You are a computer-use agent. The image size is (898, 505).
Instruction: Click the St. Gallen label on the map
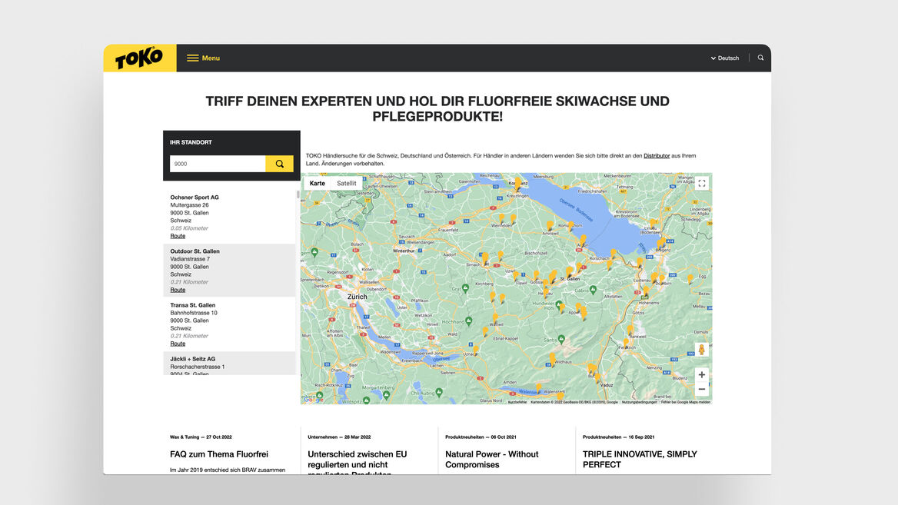click(570, 279)
